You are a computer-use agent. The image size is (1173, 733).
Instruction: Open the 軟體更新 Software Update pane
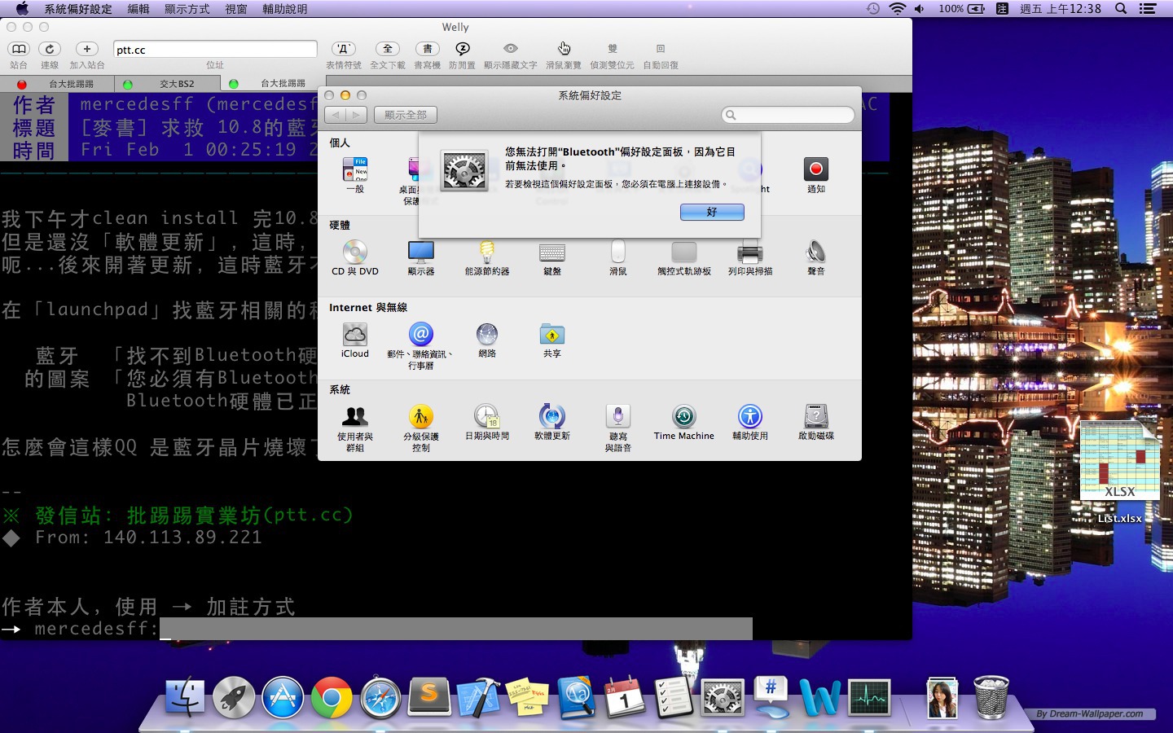[x=552, y=422]
